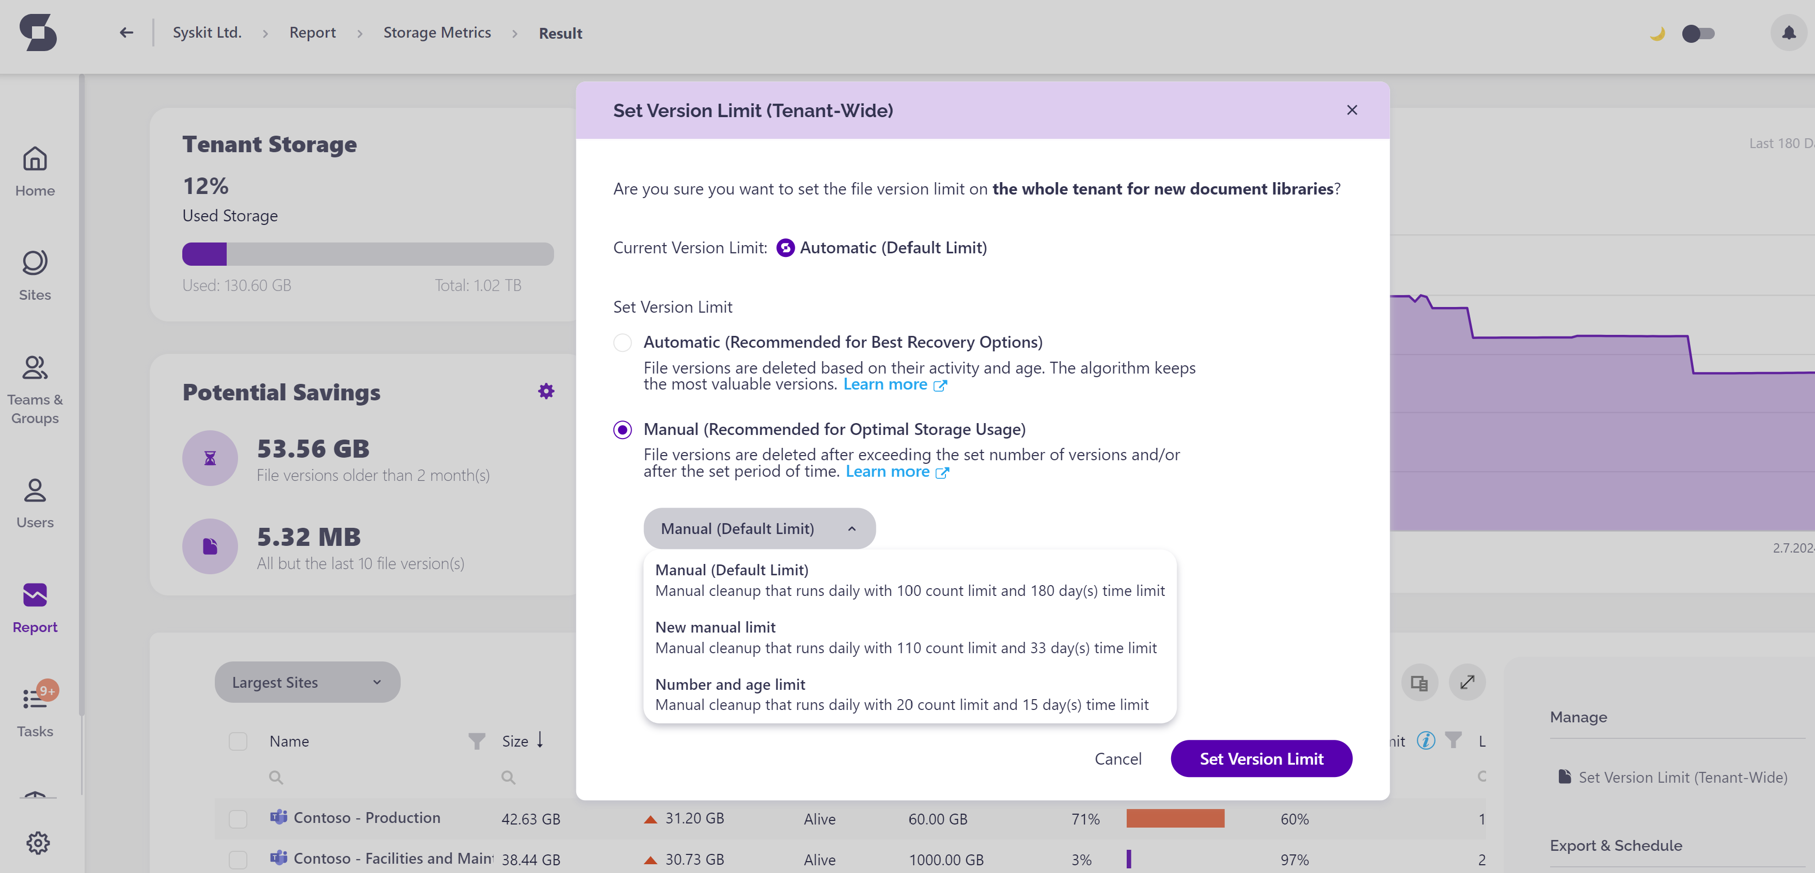Click the Result breadcrumb

point(560,33)
